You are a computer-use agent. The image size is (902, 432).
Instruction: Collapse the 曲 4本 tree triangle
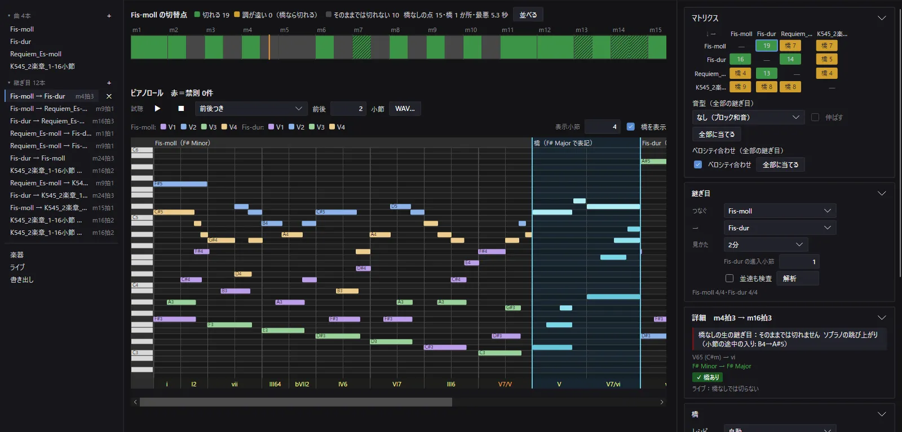[x=9, y=16]
